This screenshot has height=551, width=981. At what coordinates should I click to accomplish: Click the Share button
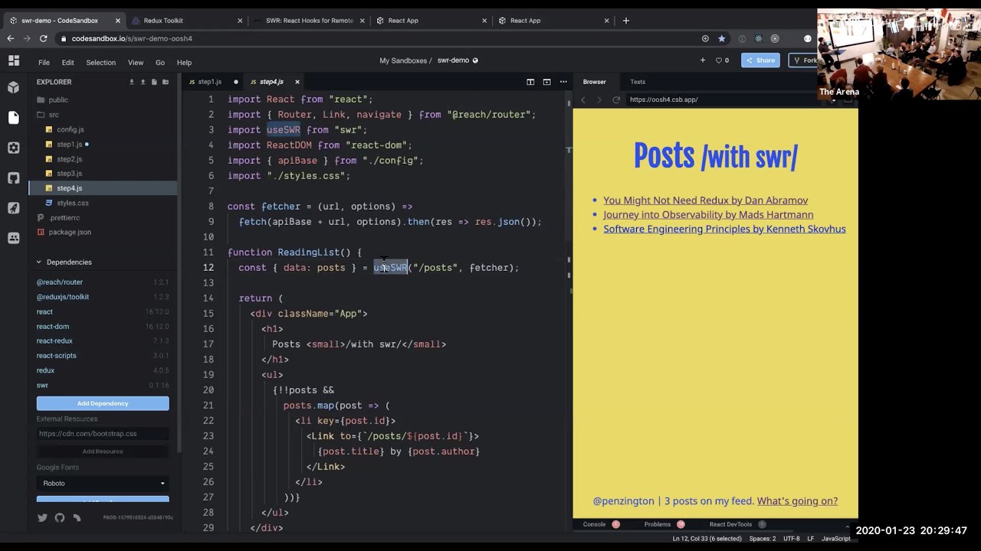760,60
